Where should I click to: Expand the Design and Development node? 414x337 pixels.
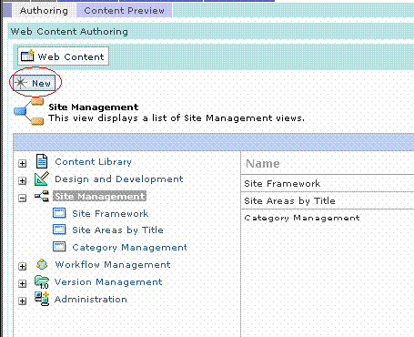pyautogui.click(x=22, y=180)
